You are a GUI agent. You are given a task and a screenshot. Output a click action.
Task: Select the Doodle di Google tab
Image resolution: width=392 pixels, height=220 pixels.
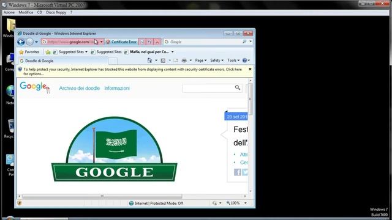click(x=63, y=61)
